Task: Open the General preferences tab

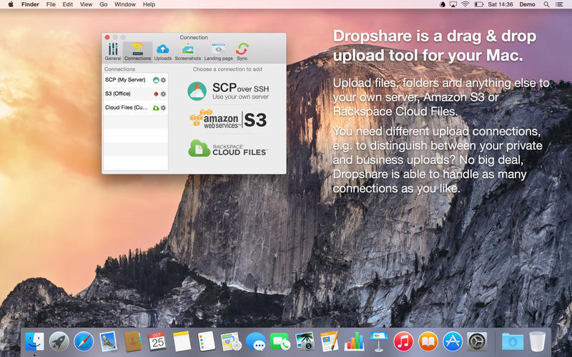Action: (x=113, y=51)
